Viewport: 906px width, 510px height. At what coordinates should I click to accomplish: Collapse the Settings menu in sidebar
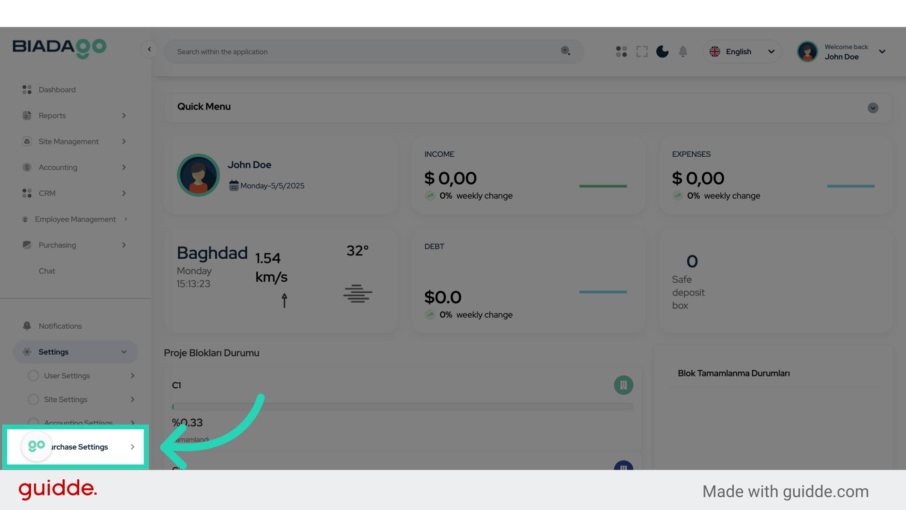124,352
